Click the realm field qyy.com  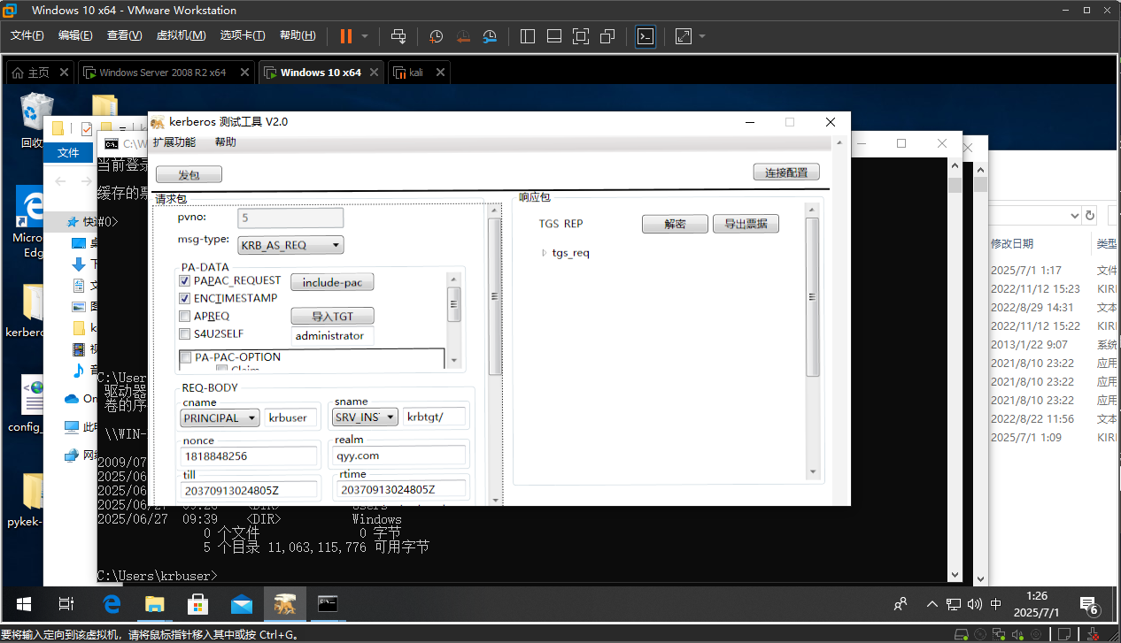[400, 456]
